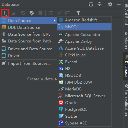The width and height of the screenshot is (128, 128).
Task: Select H2 data source
Action: click(x=84, y=69)
